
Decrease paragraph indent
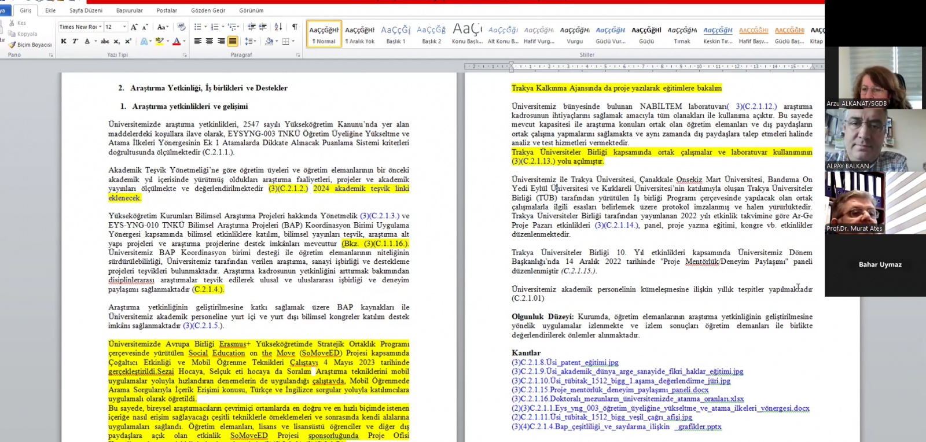252,27
